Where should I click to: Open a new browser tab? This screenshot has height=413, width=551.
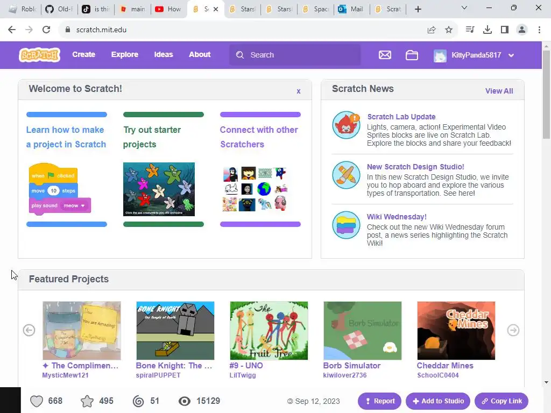418,9
